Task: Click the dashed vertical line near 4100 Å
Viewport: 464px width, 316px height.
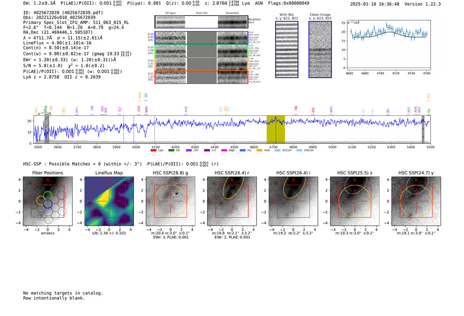Action: (155, 129)
